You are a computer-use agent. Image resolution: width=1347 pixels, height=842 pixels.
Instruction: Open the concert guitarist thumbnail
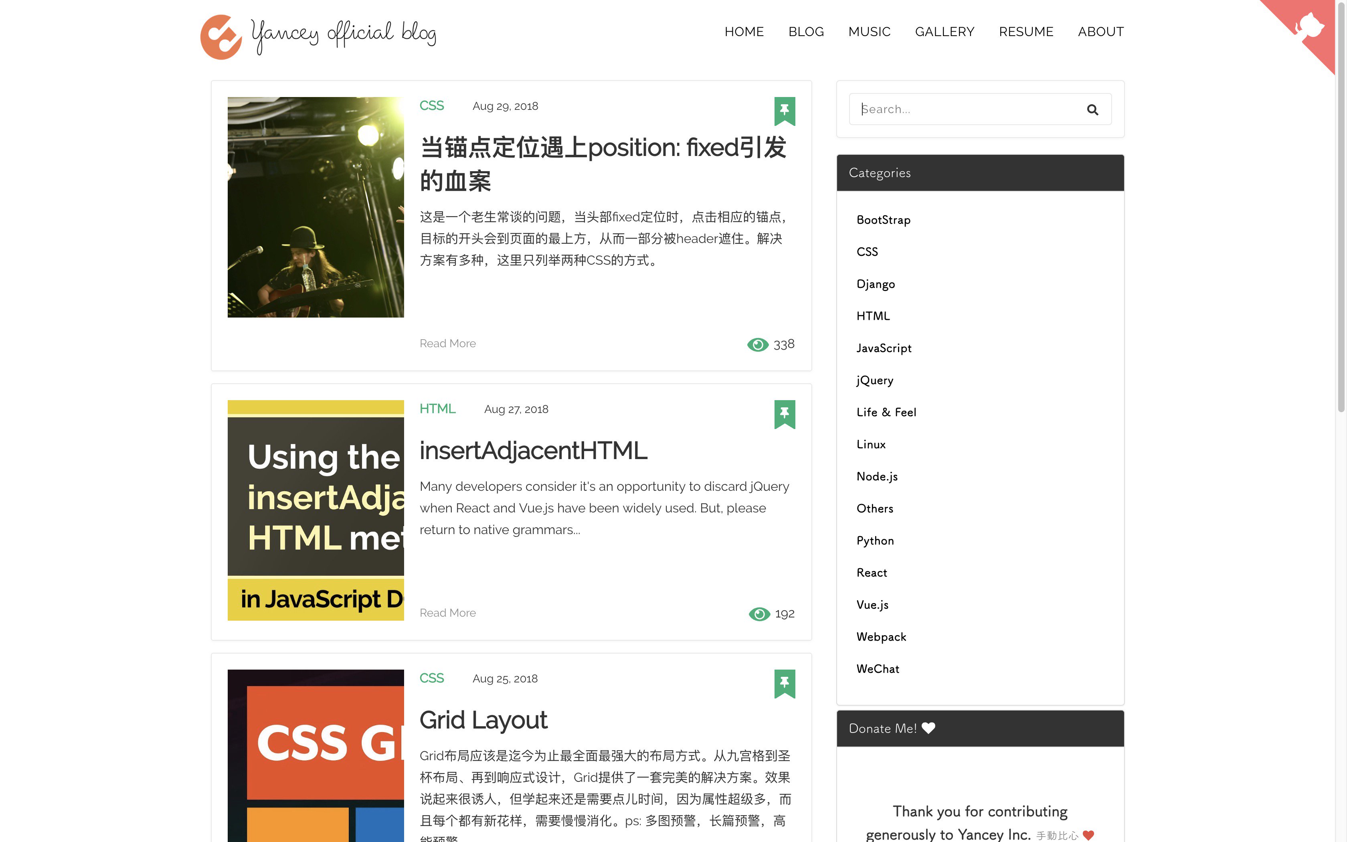coord(316,207)
